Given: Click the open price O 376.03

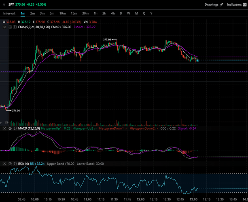Looking at the screenshot, I should pyautogui.click(x=9, y=22).
